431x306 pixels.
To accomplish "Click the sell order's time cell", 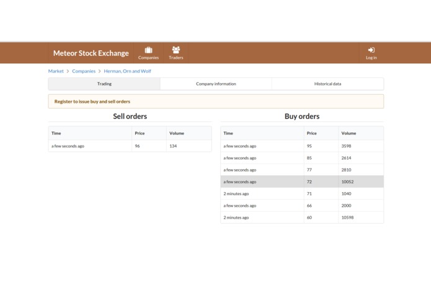I will (x=90, y=146).
